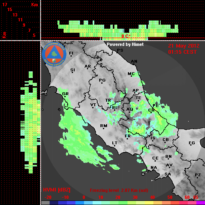The height and width of the screenshot is (205, 205).
Task: Click the AV city label
Action: pos(169,165)
